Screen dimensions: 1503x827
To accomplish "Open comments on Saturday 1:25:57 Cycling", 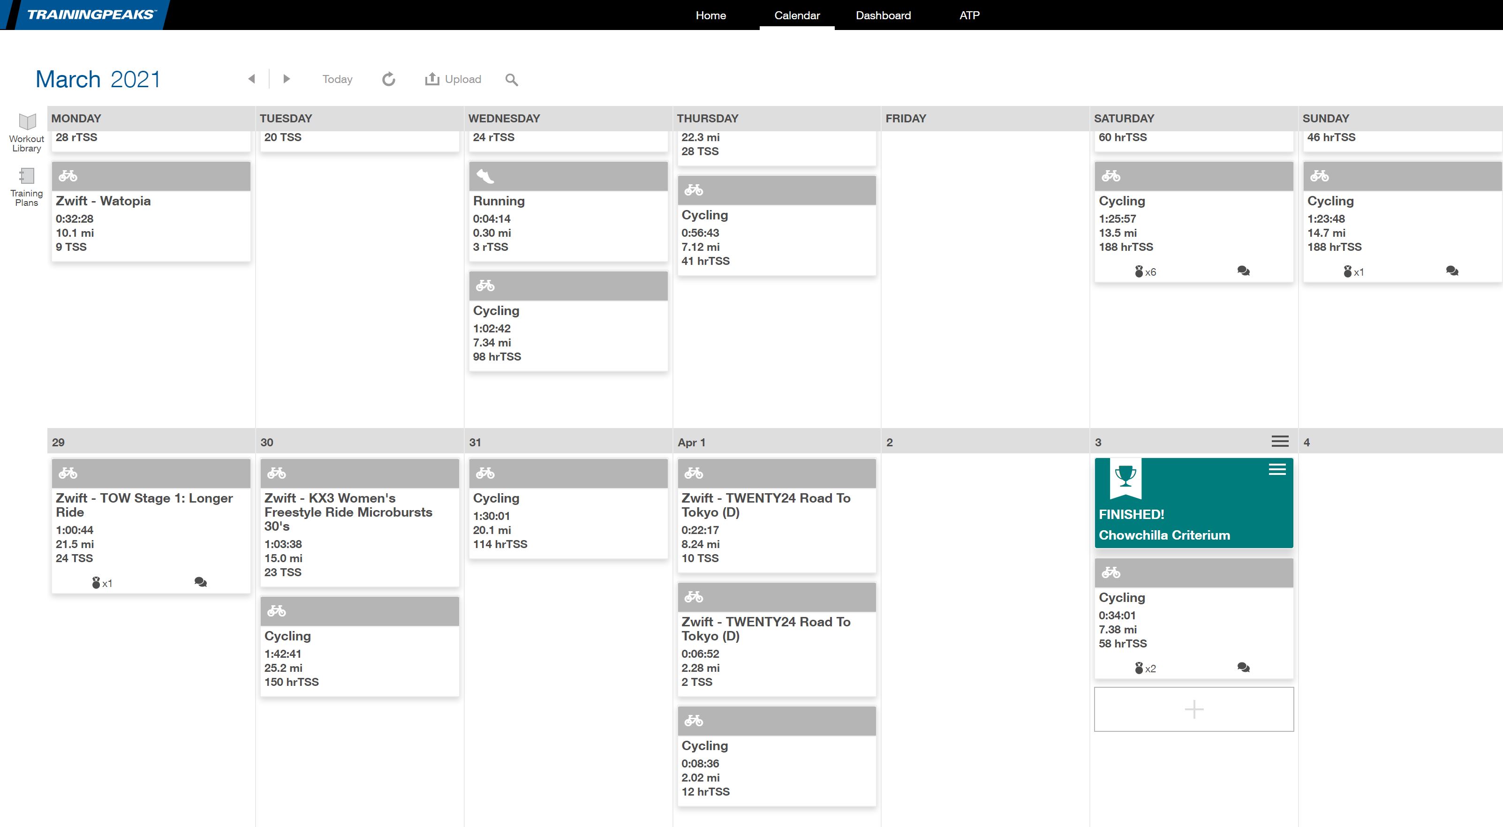I will 1243,271.
